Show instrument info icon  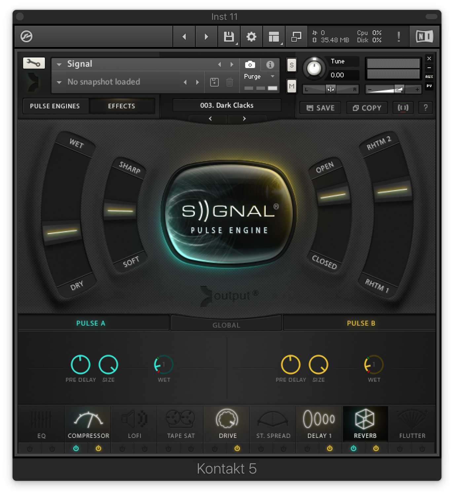270,64
